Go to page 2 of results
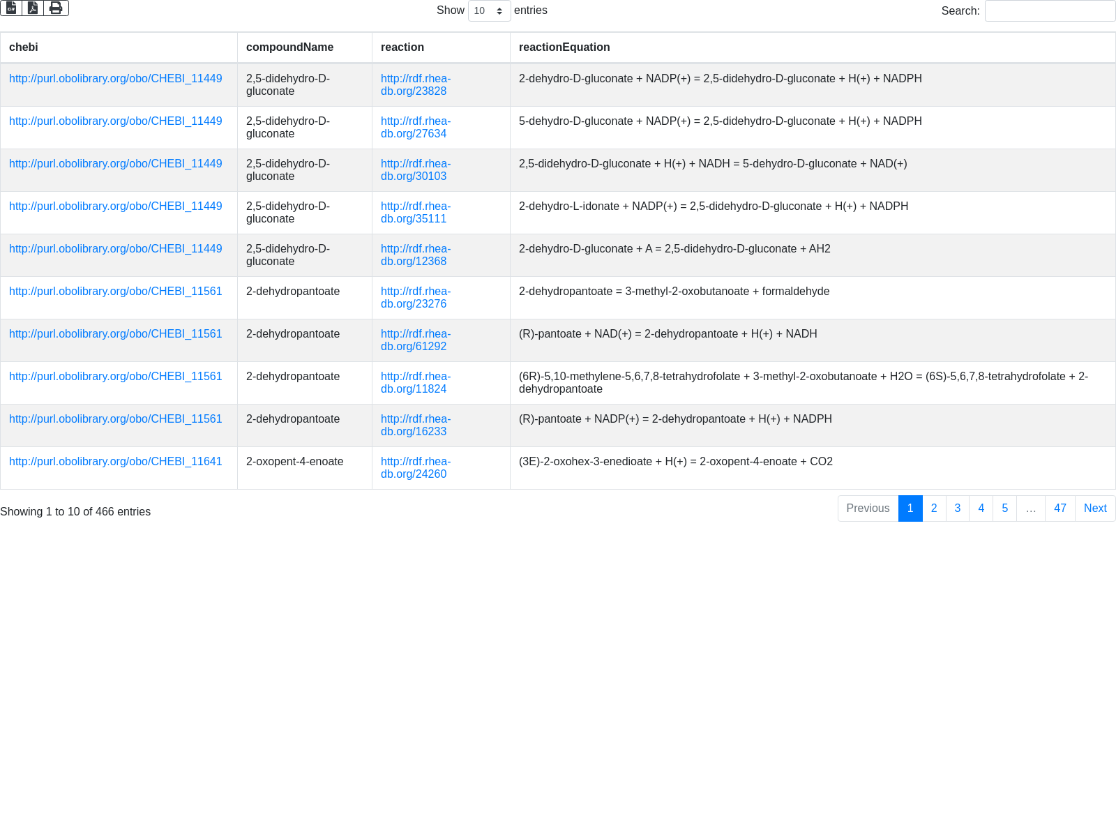The image size is (1116, 837). pyautogui.click(x=934, y=508)
